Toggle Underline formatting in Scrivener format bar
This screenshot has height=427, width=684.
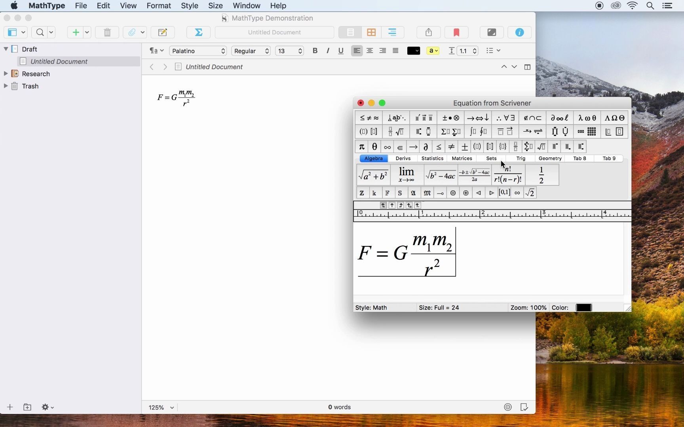pyautogui.click(x=341, y=51)
